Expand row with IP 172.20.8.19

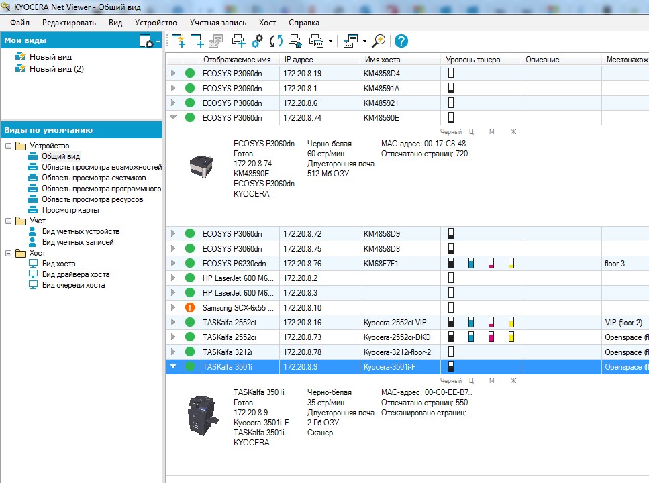click(x=173, y=73)
